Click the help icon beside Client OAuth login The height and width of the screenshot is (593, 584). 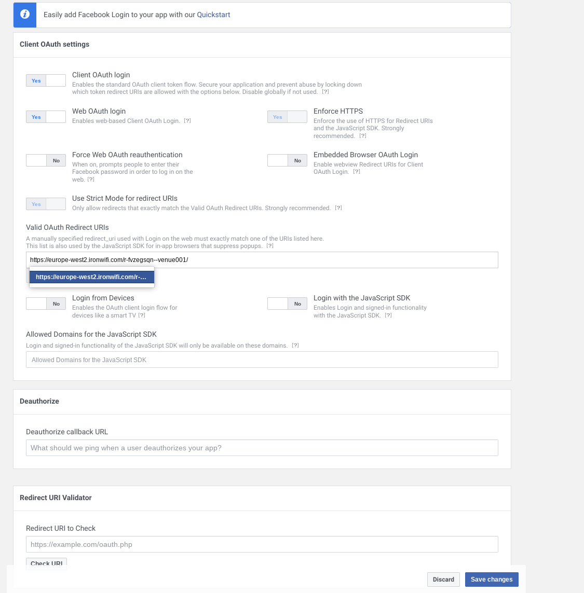click(x=324, y=92)
